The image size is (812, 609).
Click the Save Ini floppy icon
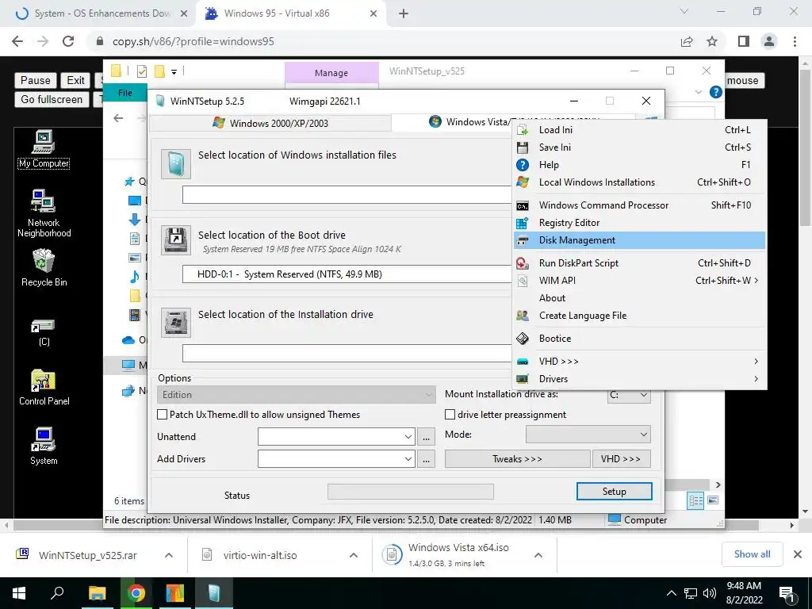[523, 147]
